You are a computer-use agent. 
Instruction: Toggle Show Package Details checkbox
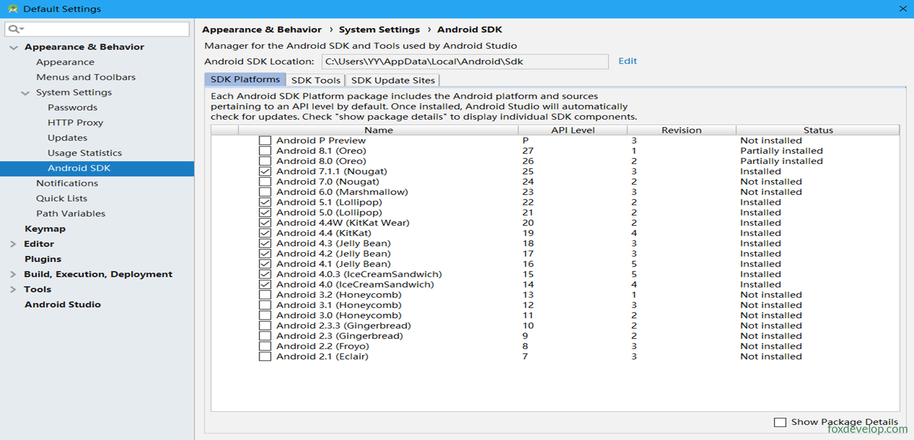(x=780, y=422)
